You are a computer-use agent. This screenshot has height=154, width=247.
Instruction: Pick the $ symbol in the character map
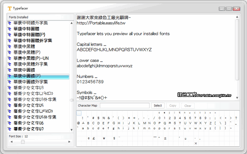point(98,118)
